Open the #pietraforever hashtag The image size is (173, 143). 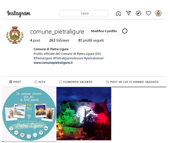coord(94,58)
